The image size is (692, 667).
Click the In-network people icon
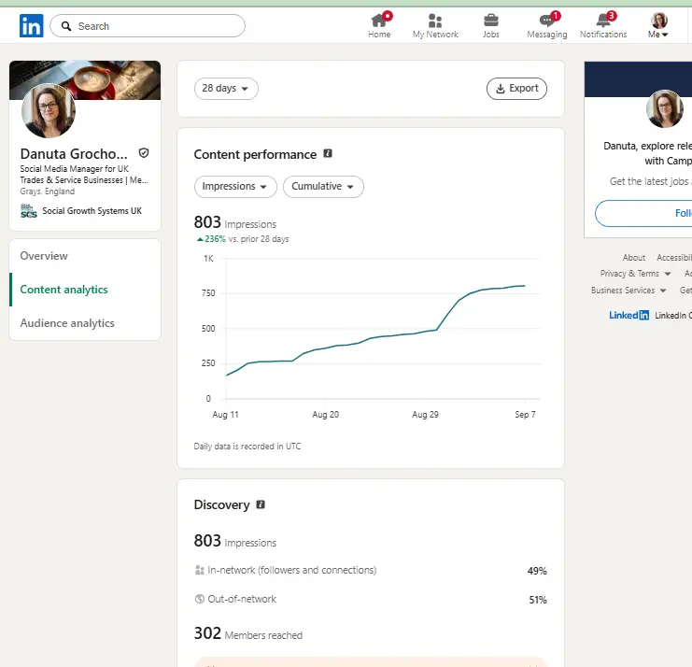200,571
